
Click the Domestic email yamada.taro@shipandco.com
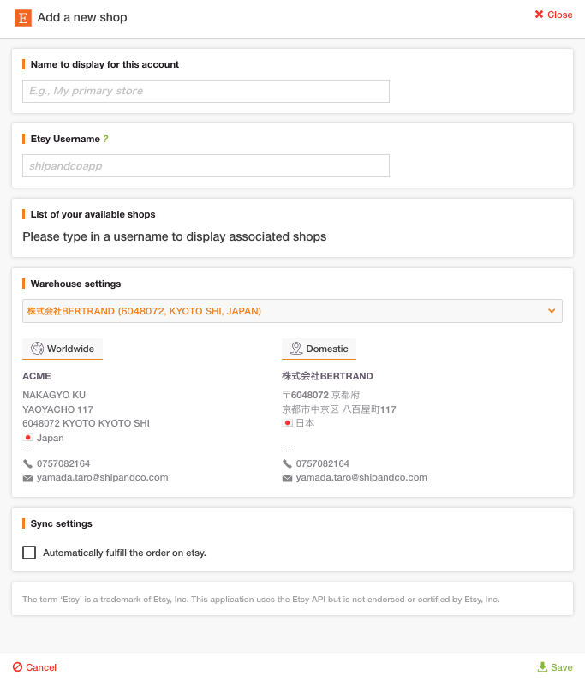pyautogui.click(x=361, y=477)
